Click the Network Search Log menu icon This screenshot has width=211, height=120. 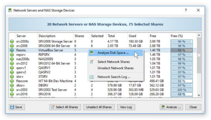[92, 77]
